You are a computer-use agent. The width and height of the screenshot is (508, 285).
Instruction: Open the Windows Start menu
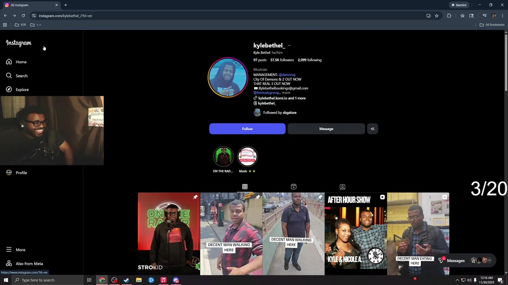pos(6,280)
